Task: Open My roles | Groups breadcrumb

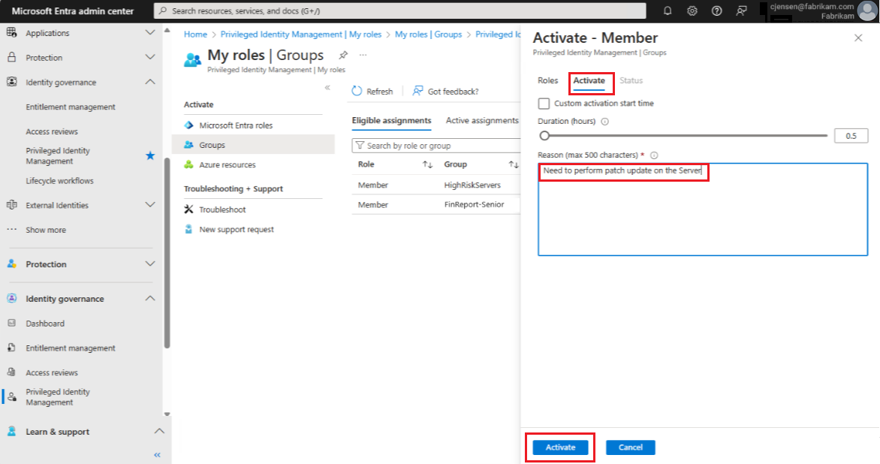Action: coord(428,35)
